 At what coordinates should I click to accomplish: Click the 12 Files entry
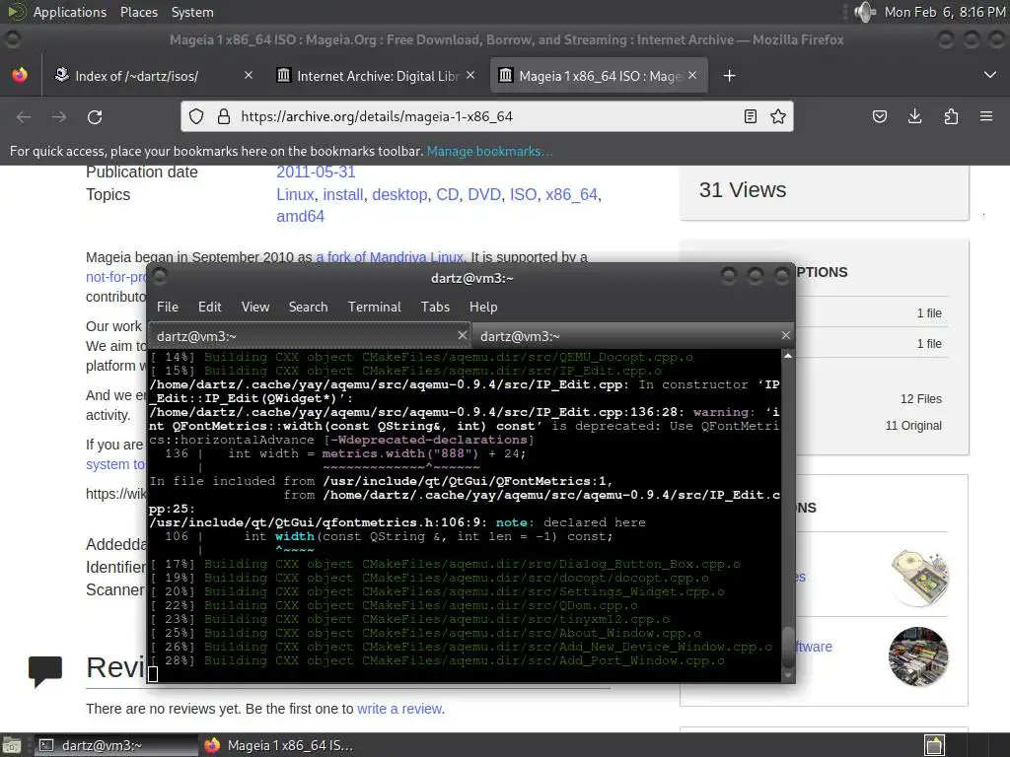point(920,399)
